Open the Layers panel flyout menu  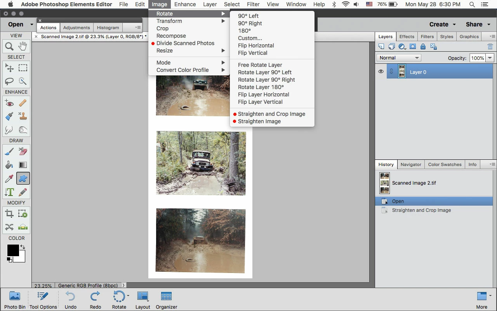(x=492, y=37)
